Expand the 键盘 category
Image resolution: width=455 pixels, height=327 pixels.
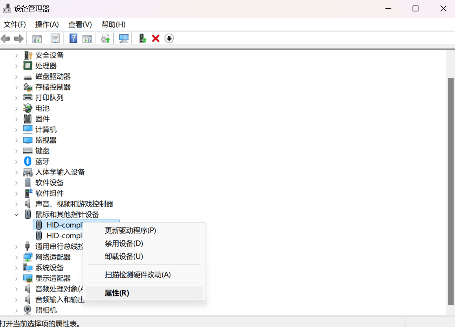pyautogui.click(x=17, y=151)
